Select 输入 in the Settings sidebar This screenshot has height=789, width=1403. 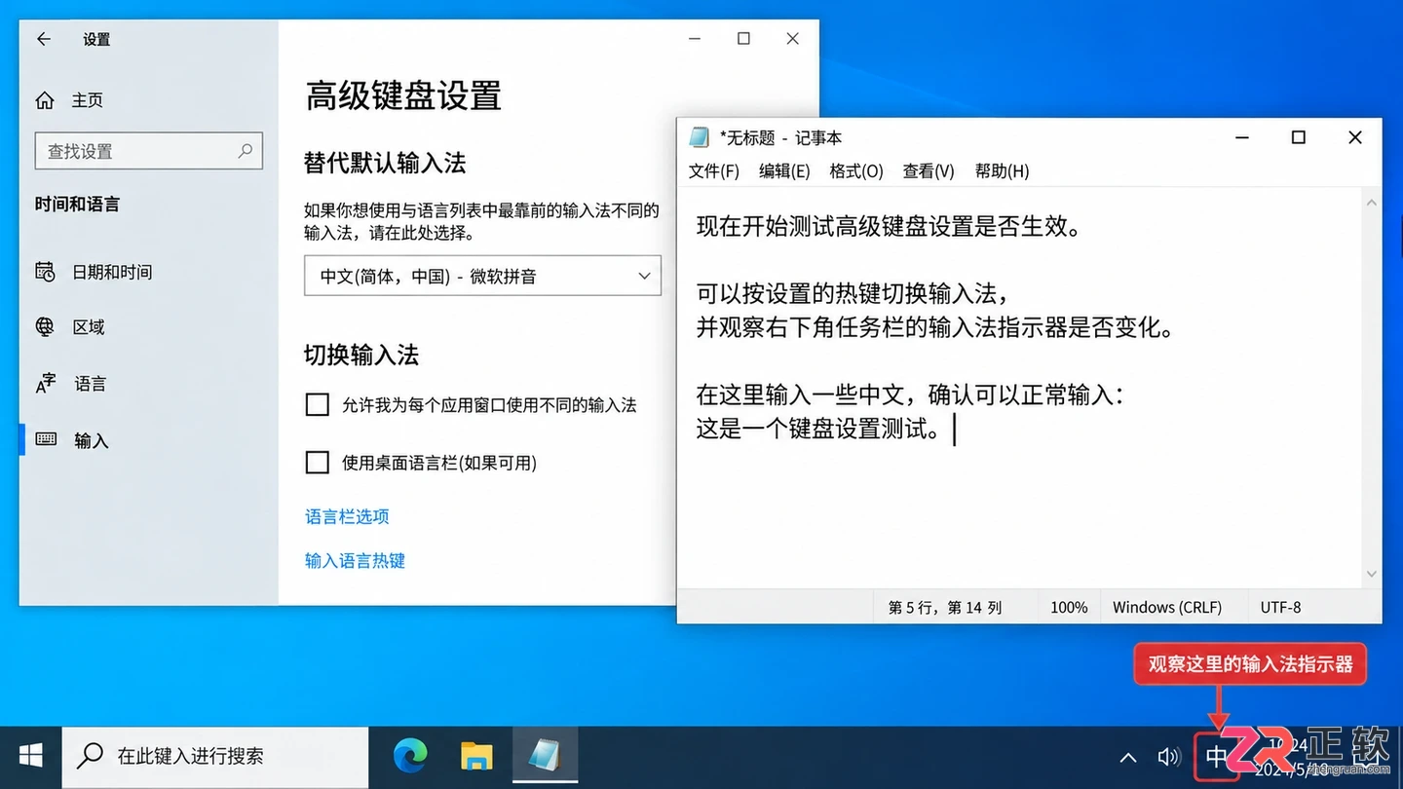coord(71,440)
